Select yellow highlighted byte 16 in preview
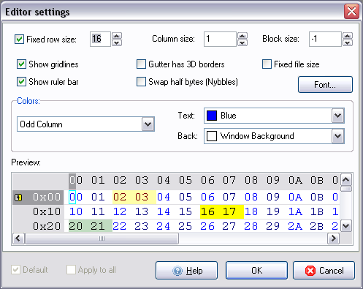The image size is (363, 289). [207, 211]
